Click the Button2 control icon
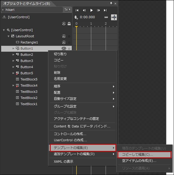The image size is (174, 175). (18, 55)
